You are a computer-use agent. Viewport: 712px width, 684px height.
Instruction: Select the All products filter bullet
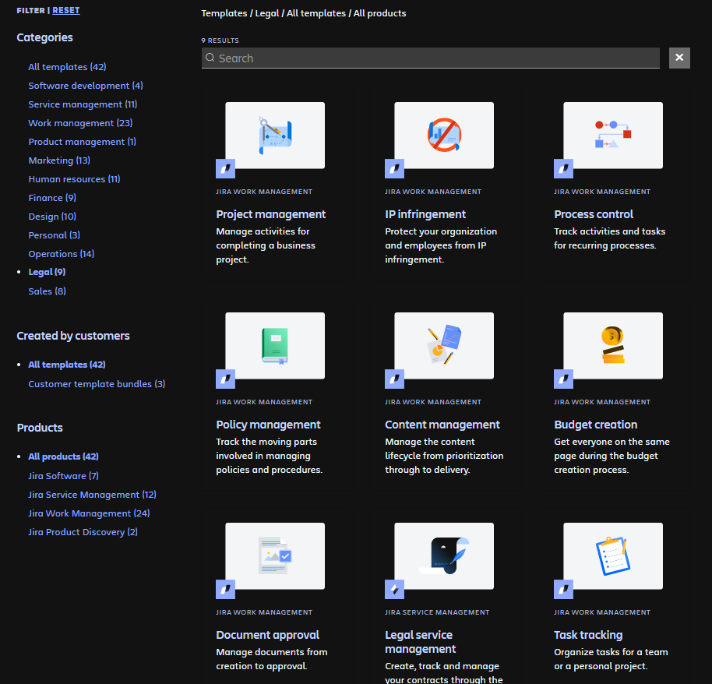click(19, 456)
